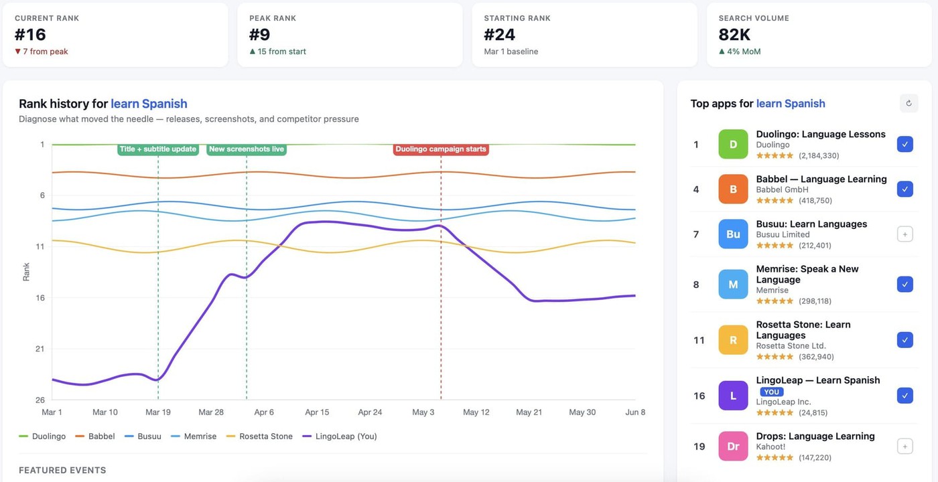
Task: Click the Duolingo campaign starts marker
Action: 441,149
